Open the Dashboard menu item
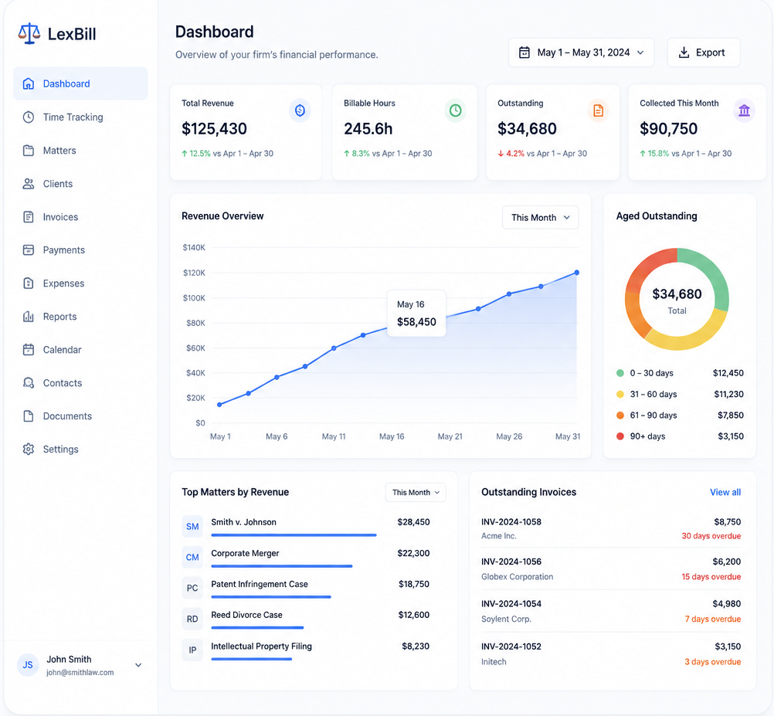The image size is (774, 716). 80,83
